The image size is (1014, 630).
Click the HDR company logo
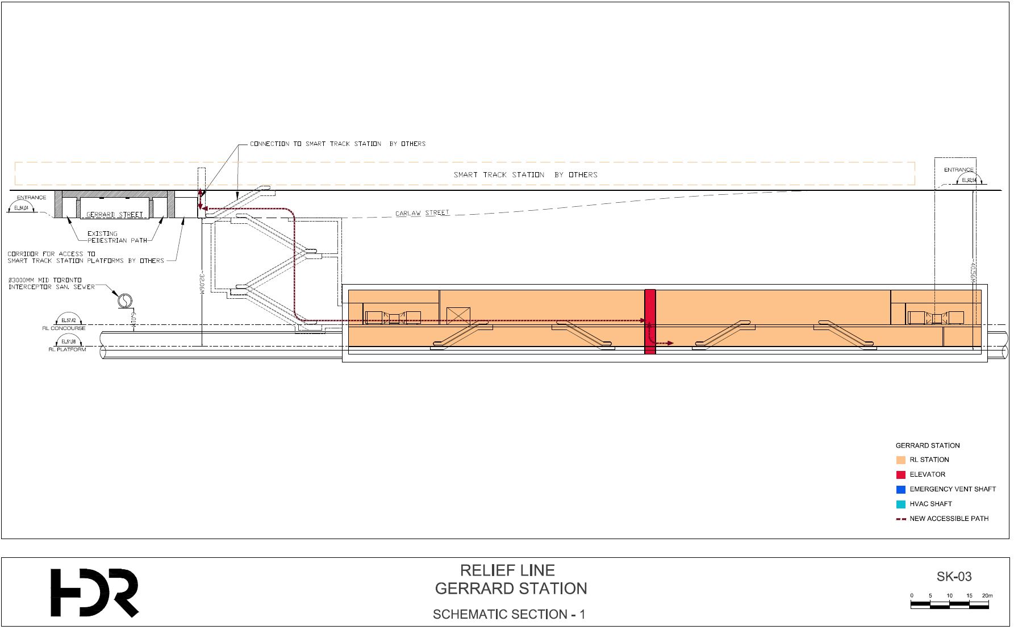click(x=94, y=593)
